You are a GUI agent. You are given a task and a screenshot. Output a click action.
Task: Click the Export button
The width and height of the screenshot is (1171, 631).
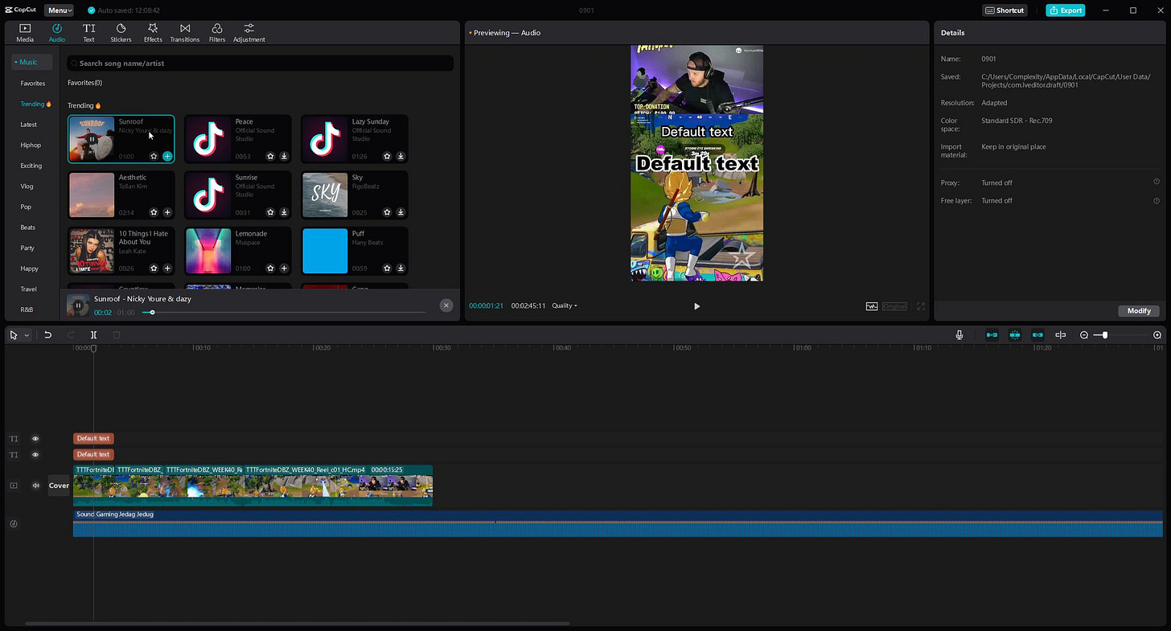tap(1066, 10)
